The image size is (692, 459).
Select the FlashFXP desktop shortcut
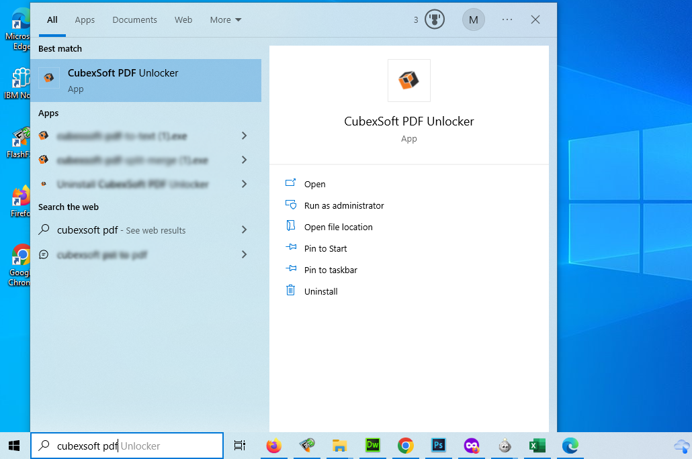(18, 143)
